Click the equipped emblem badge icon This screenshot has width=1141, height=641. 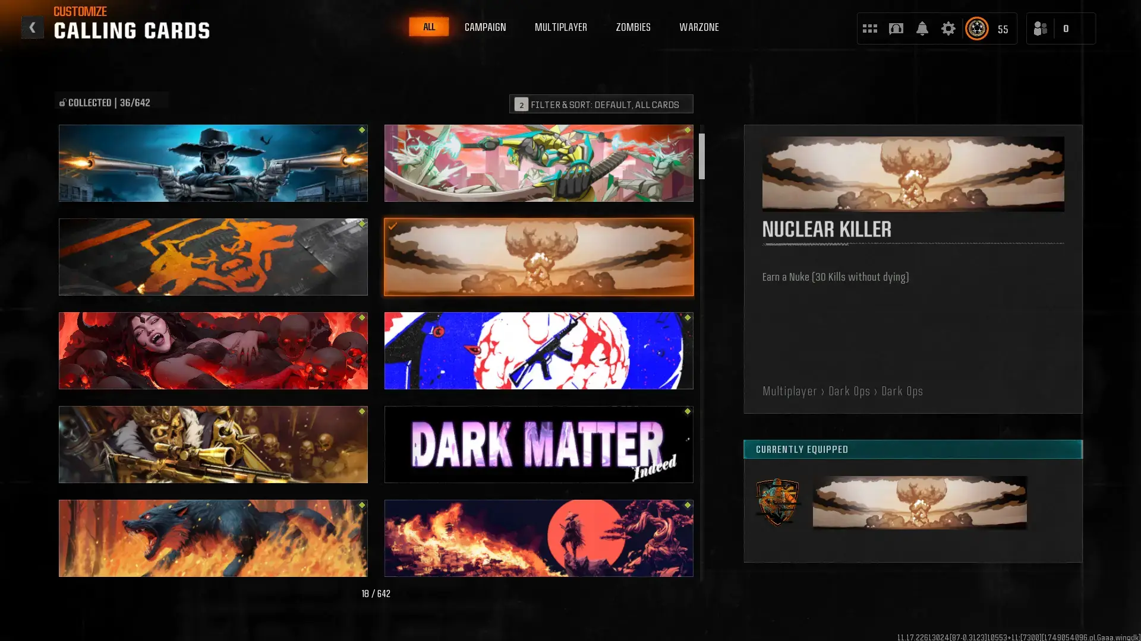click(777, 502)
